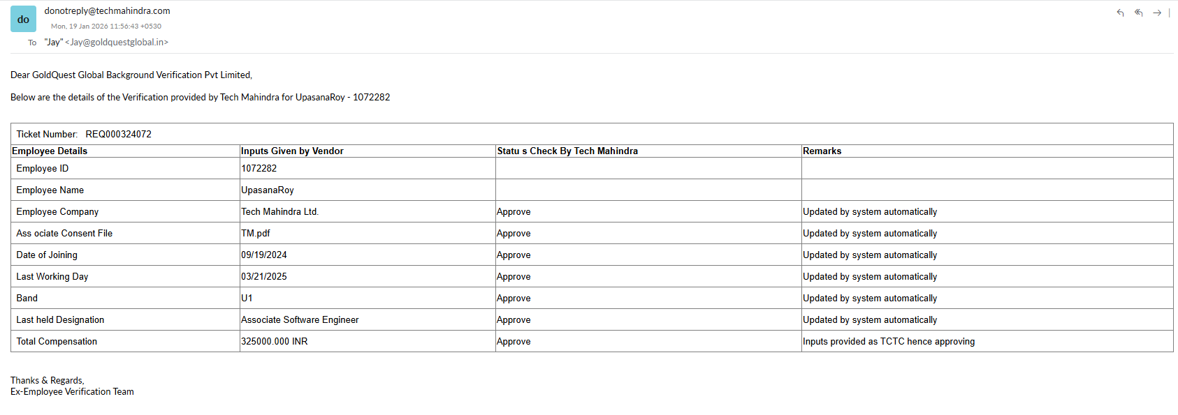Viewport: 1178px width, 415px height.
Task: Click the TM.pdf consent file cell
Action: click(x=256, y=234)
